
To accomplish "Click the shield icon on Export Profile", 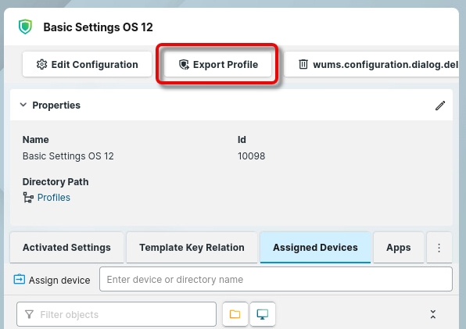I will (x=184, y=64).
